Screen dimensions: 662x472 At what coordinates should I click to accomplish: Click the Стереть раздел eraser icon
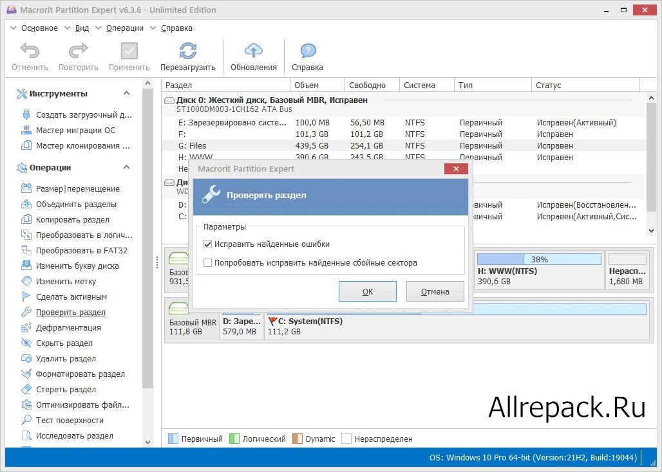pos(26,389)
